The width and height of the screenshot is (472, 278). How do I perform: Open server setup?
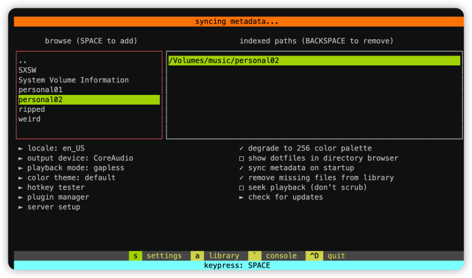click(x=49, y=207)
